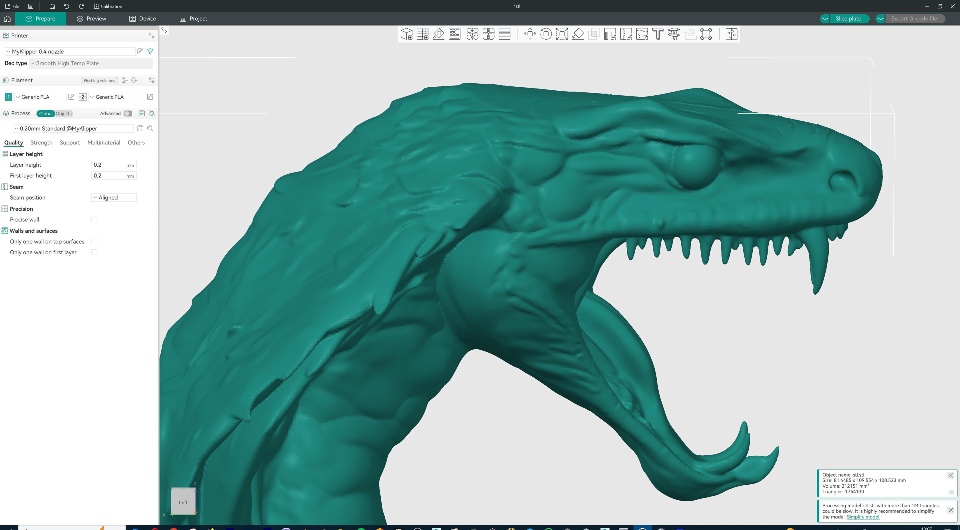This screenshot has width=960, height=530.
Task: Click the printer WiFi connection icon
Action: pyautogui.click(x=150, y=51)
